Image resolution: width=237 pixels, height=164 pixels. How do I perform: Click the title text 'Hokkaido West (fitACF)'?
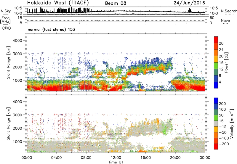tap(58, 3)
